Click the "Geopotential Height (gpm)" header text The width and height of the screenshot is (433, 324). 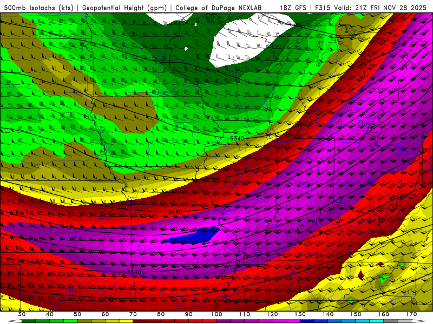click(124, 8)
